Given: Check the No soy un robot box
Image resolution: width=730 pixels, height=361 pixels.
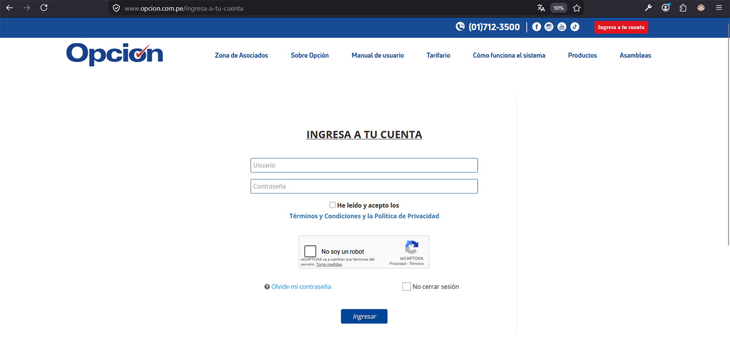Looking at the screenshot, I should click(310, 251).
